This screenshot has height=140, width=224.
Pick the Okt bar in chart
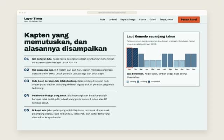(x=182, y=64)
